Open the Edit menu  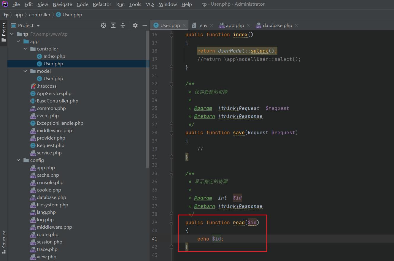pos(29,4)
